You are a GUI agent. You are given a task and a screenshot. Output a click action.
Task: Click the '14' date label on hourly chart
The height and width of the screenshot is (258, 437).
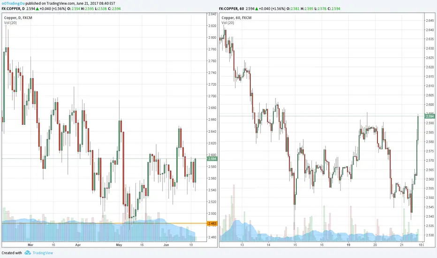coord(268,245)
